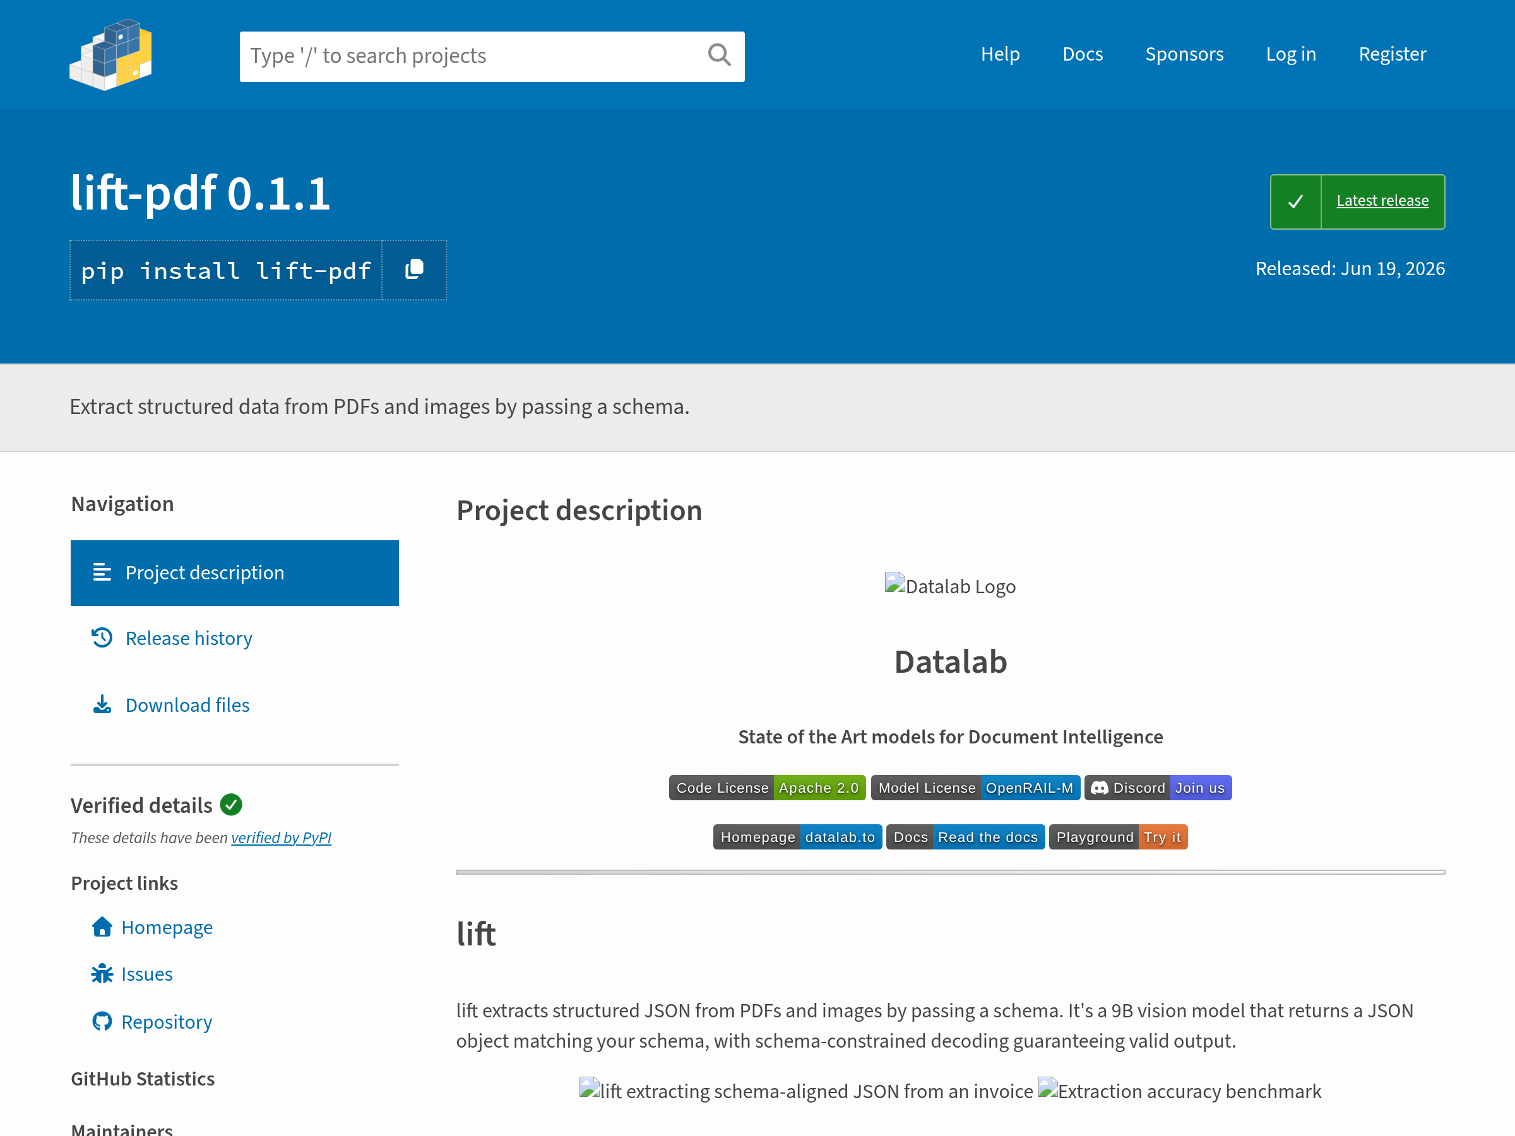
Task: Click the green checkmark beside Latest release
Action: 1295,201
